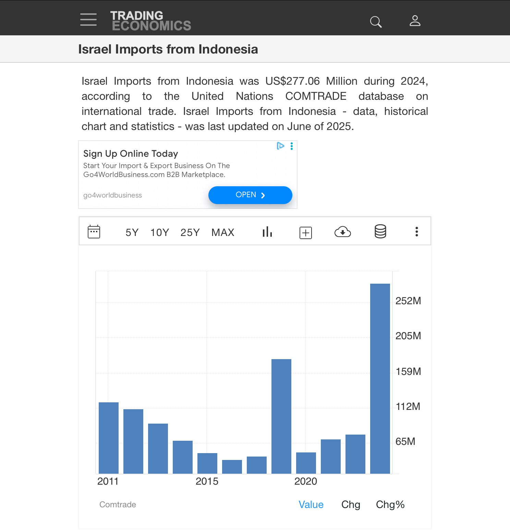Screen dimensions: 510x532
Task: Open the search magnifier
Action: click(x=376, y=22)
